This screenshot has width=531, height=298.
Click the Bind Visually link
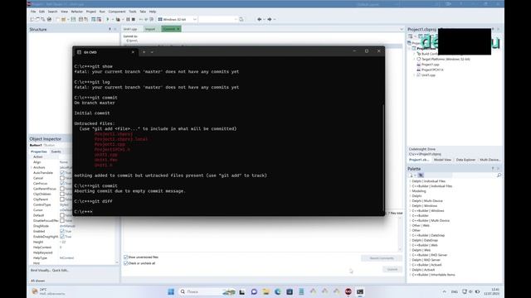pos(41,271)
